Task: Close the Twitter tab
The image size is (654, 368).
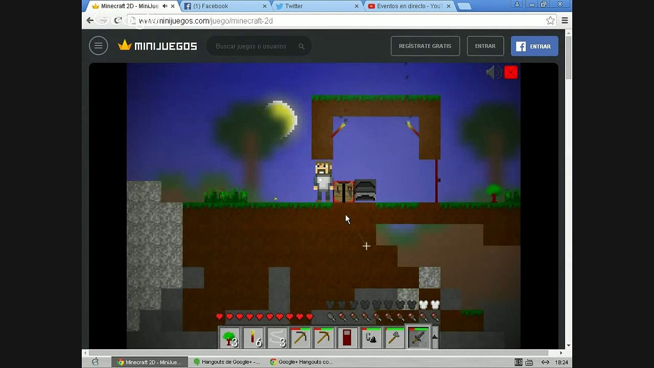Action: click(357, 6)
